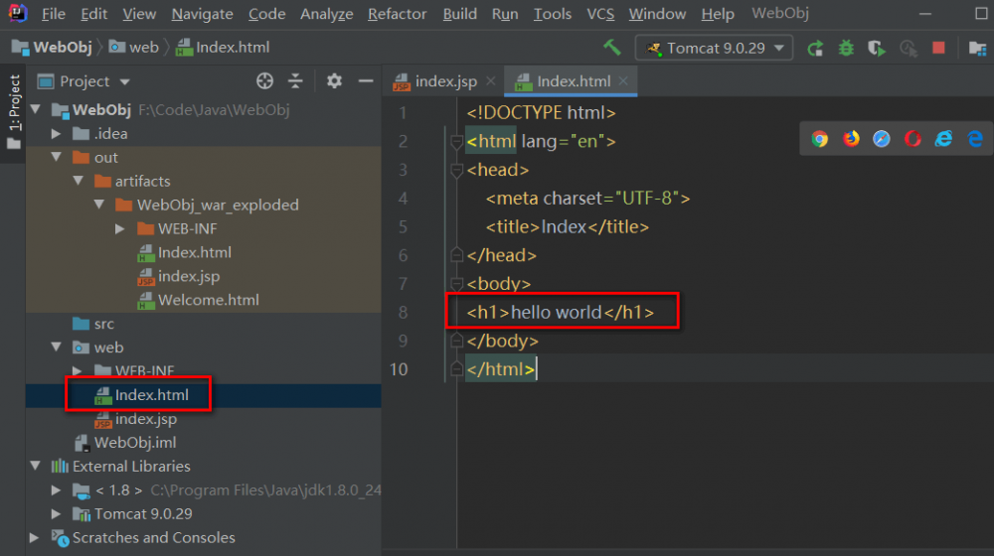Open the Tools menu
This screenshot has height=556, width=994.
[x=552, y=13]
